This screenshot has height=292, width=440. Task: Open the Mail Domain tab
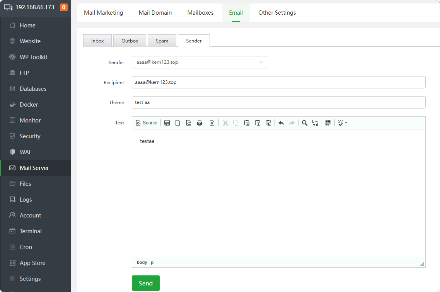tap(155, 13)
